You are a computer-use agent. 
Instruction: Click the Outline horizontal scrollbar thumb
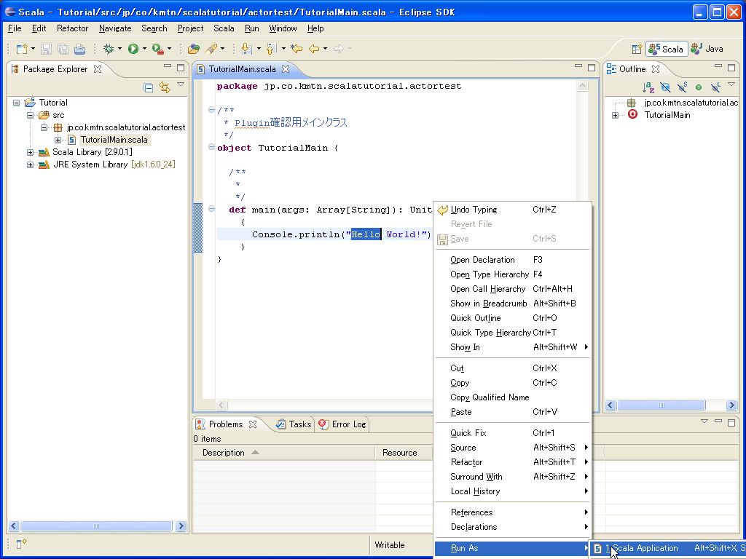(661, 405)
